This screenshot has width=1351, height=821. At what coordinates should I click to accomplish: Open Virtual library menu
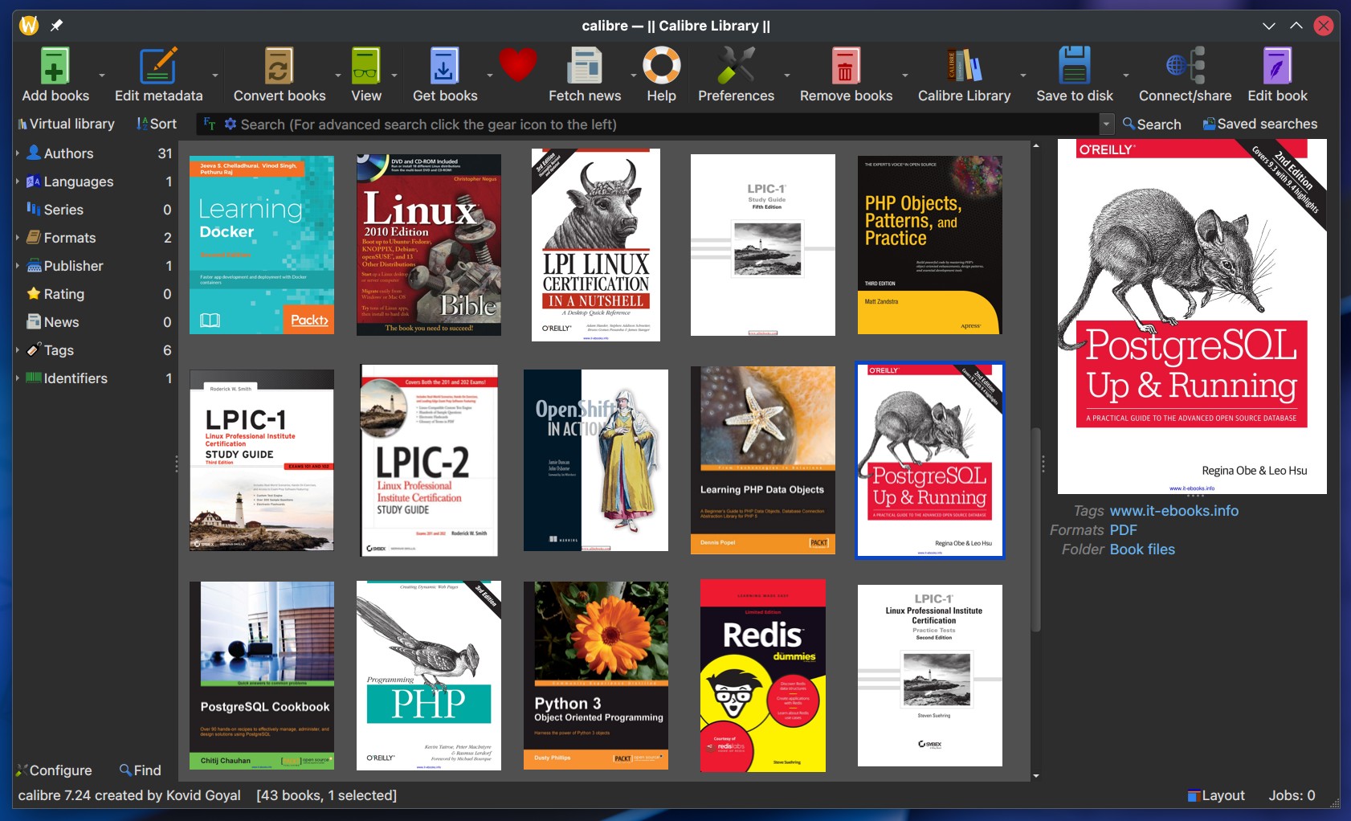pyautogui.click(x=66, y=124)
